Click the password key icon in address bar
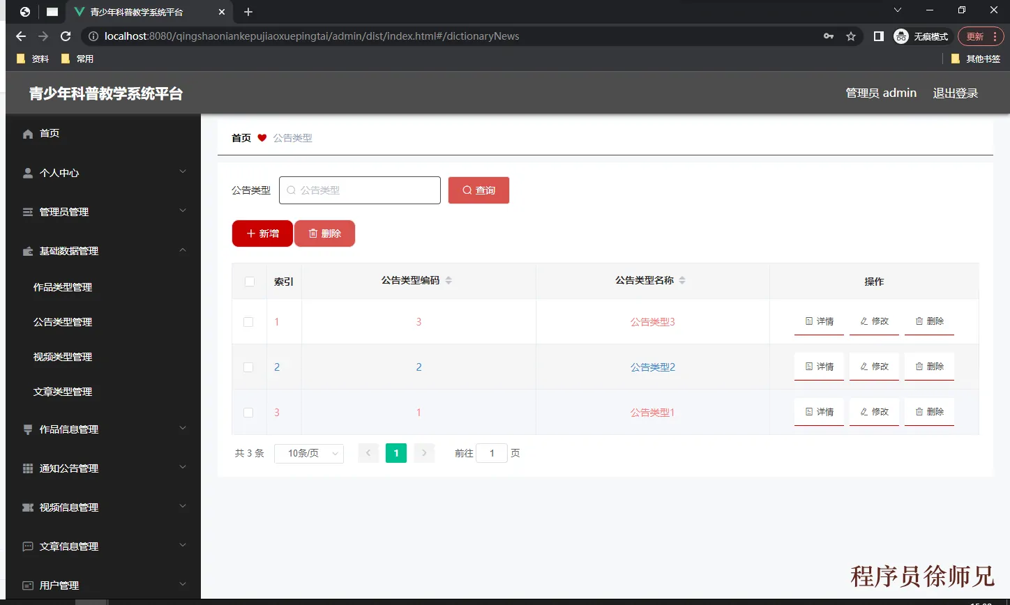This screenshot has height=605, width=1010. 829,36
